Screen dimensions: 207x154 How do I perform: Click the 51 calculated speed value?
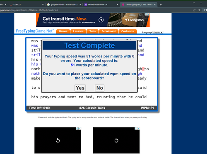click(x=73, y=65)
